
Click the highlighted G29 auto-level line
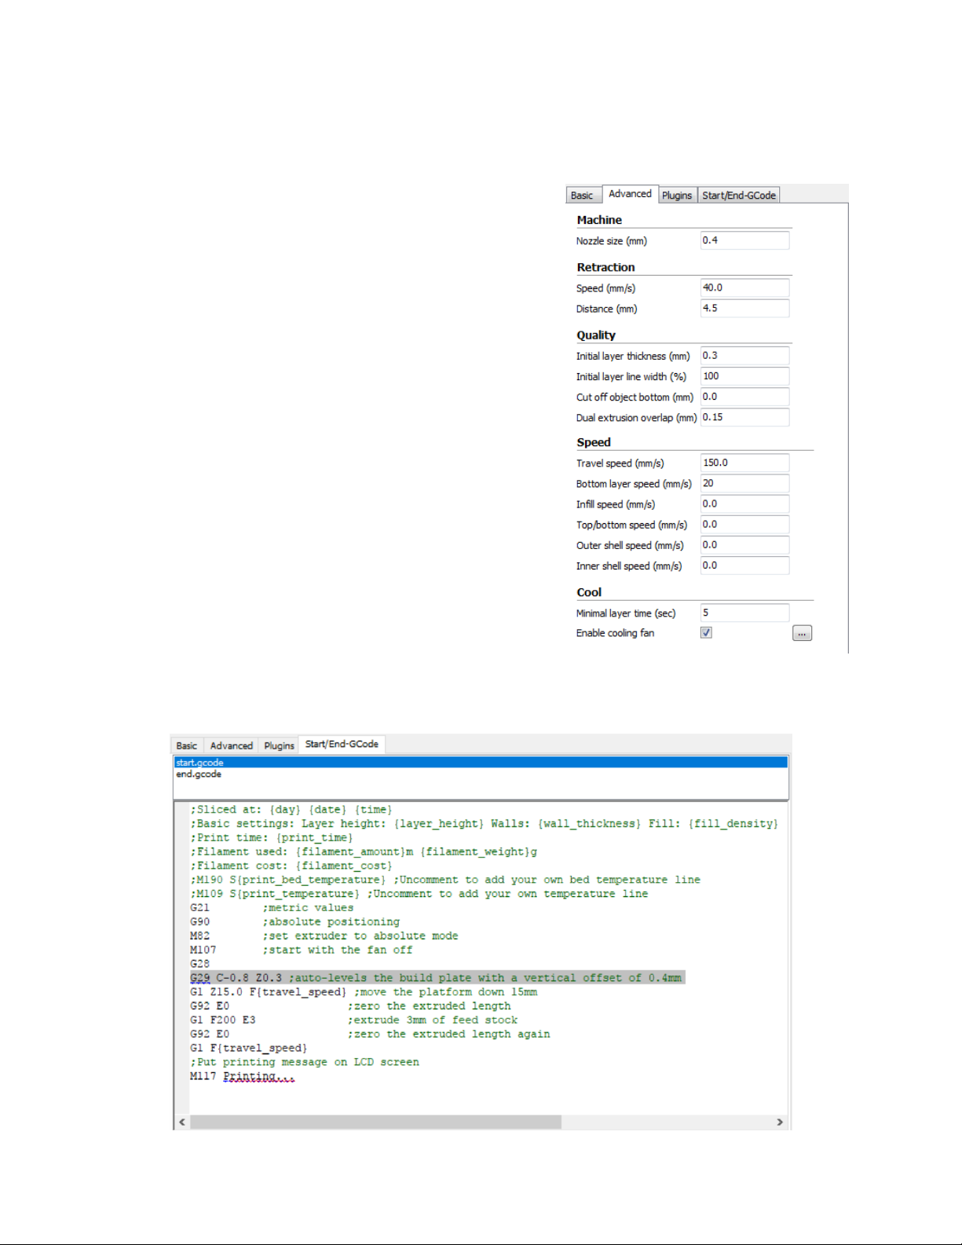point(437,978)
